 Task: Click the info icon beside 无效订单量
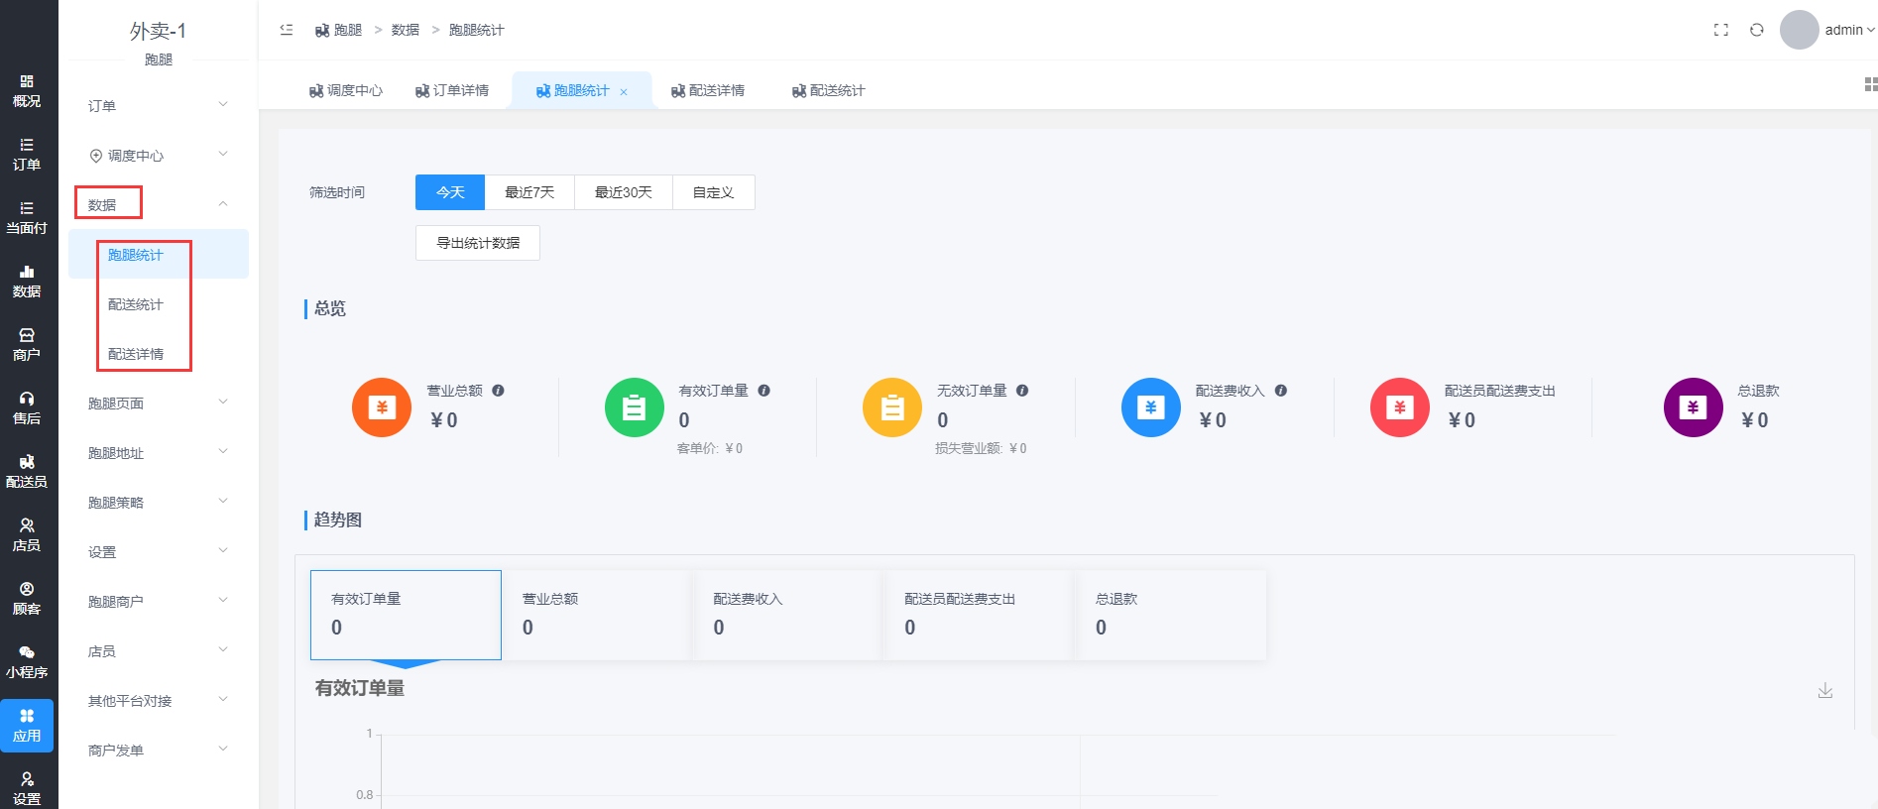pyautogui.click(x=1022, y=391)
